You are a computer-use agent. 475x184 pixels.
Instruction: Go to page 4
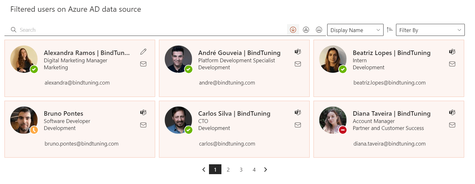point(254,169)
